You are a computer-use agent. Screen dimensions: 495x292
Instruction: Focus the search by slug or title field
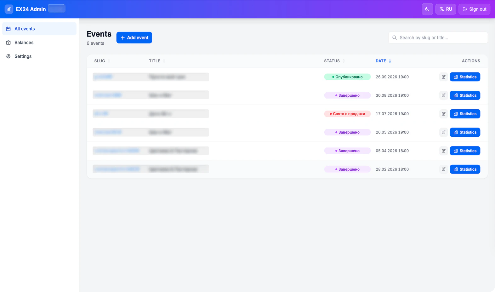tap(438, 37)
